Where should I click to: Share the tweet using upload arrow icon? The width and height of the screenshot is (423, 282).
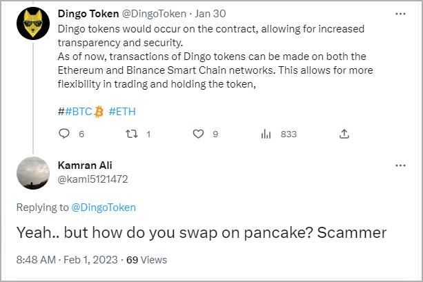coord(344,134)
